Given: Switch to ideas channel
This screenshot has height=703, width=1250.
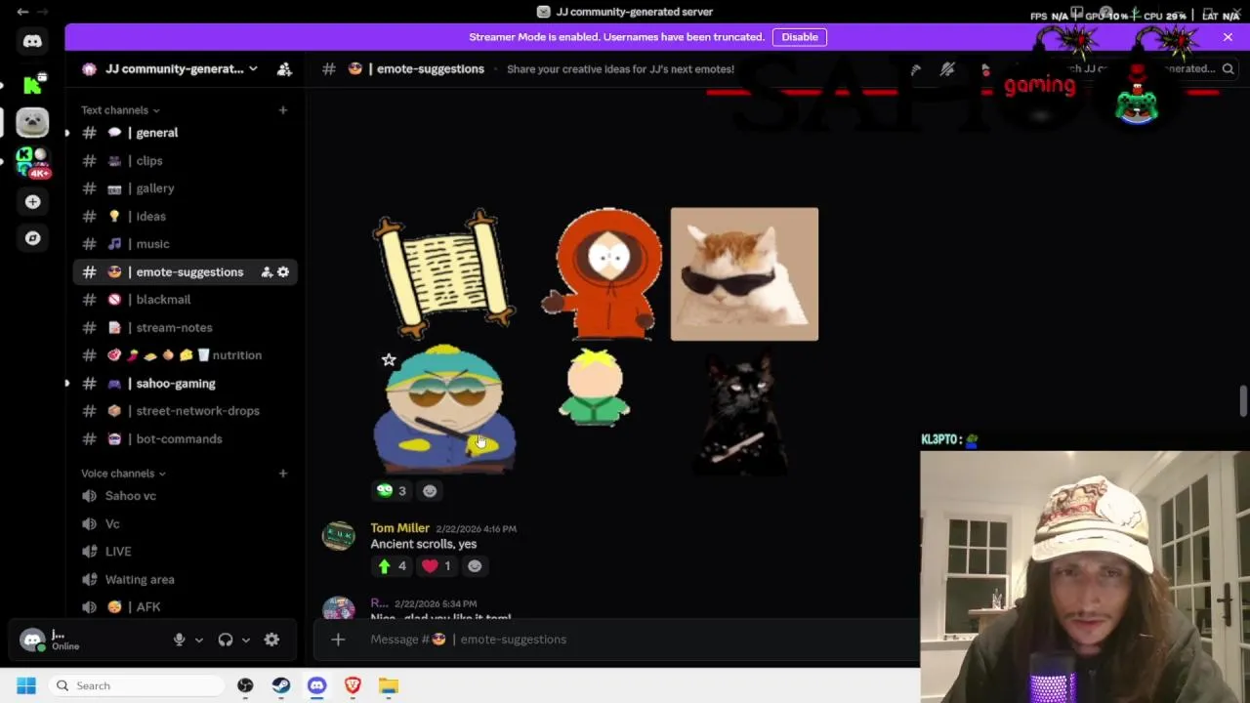Looking at the screenshot, I should click(186, 217).
